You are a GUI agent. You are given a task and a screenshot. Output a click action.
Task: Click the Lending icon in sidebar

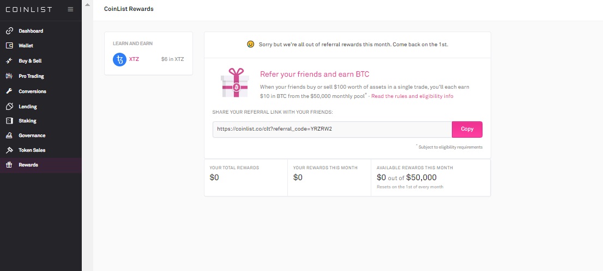pyautogui.click(x=9, y=107)
